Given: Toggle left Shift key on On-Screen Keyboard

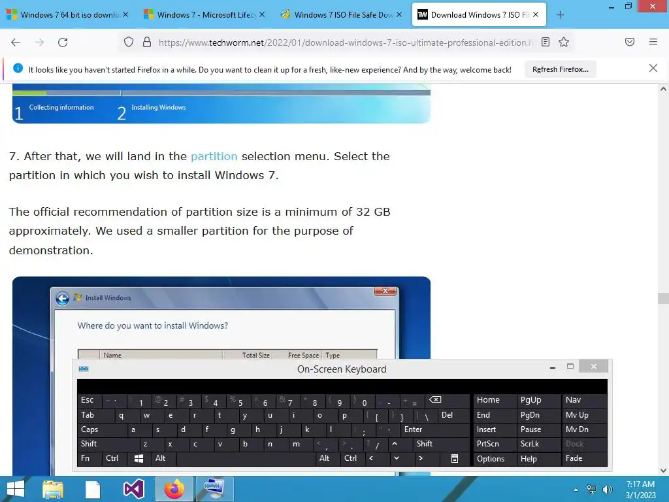Looking at the screenshot, I should click(109, 444).
